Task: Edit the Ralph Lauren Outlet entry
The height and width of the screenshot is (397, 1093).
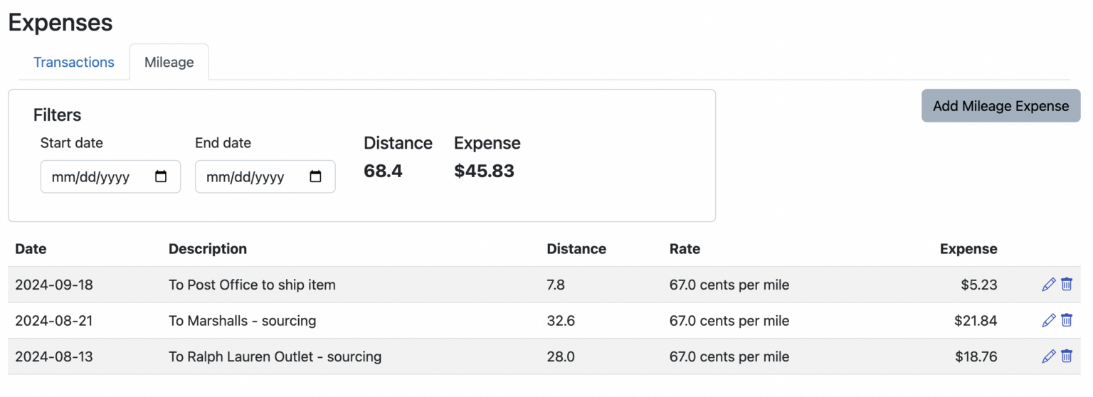Action: point(1048,356)
